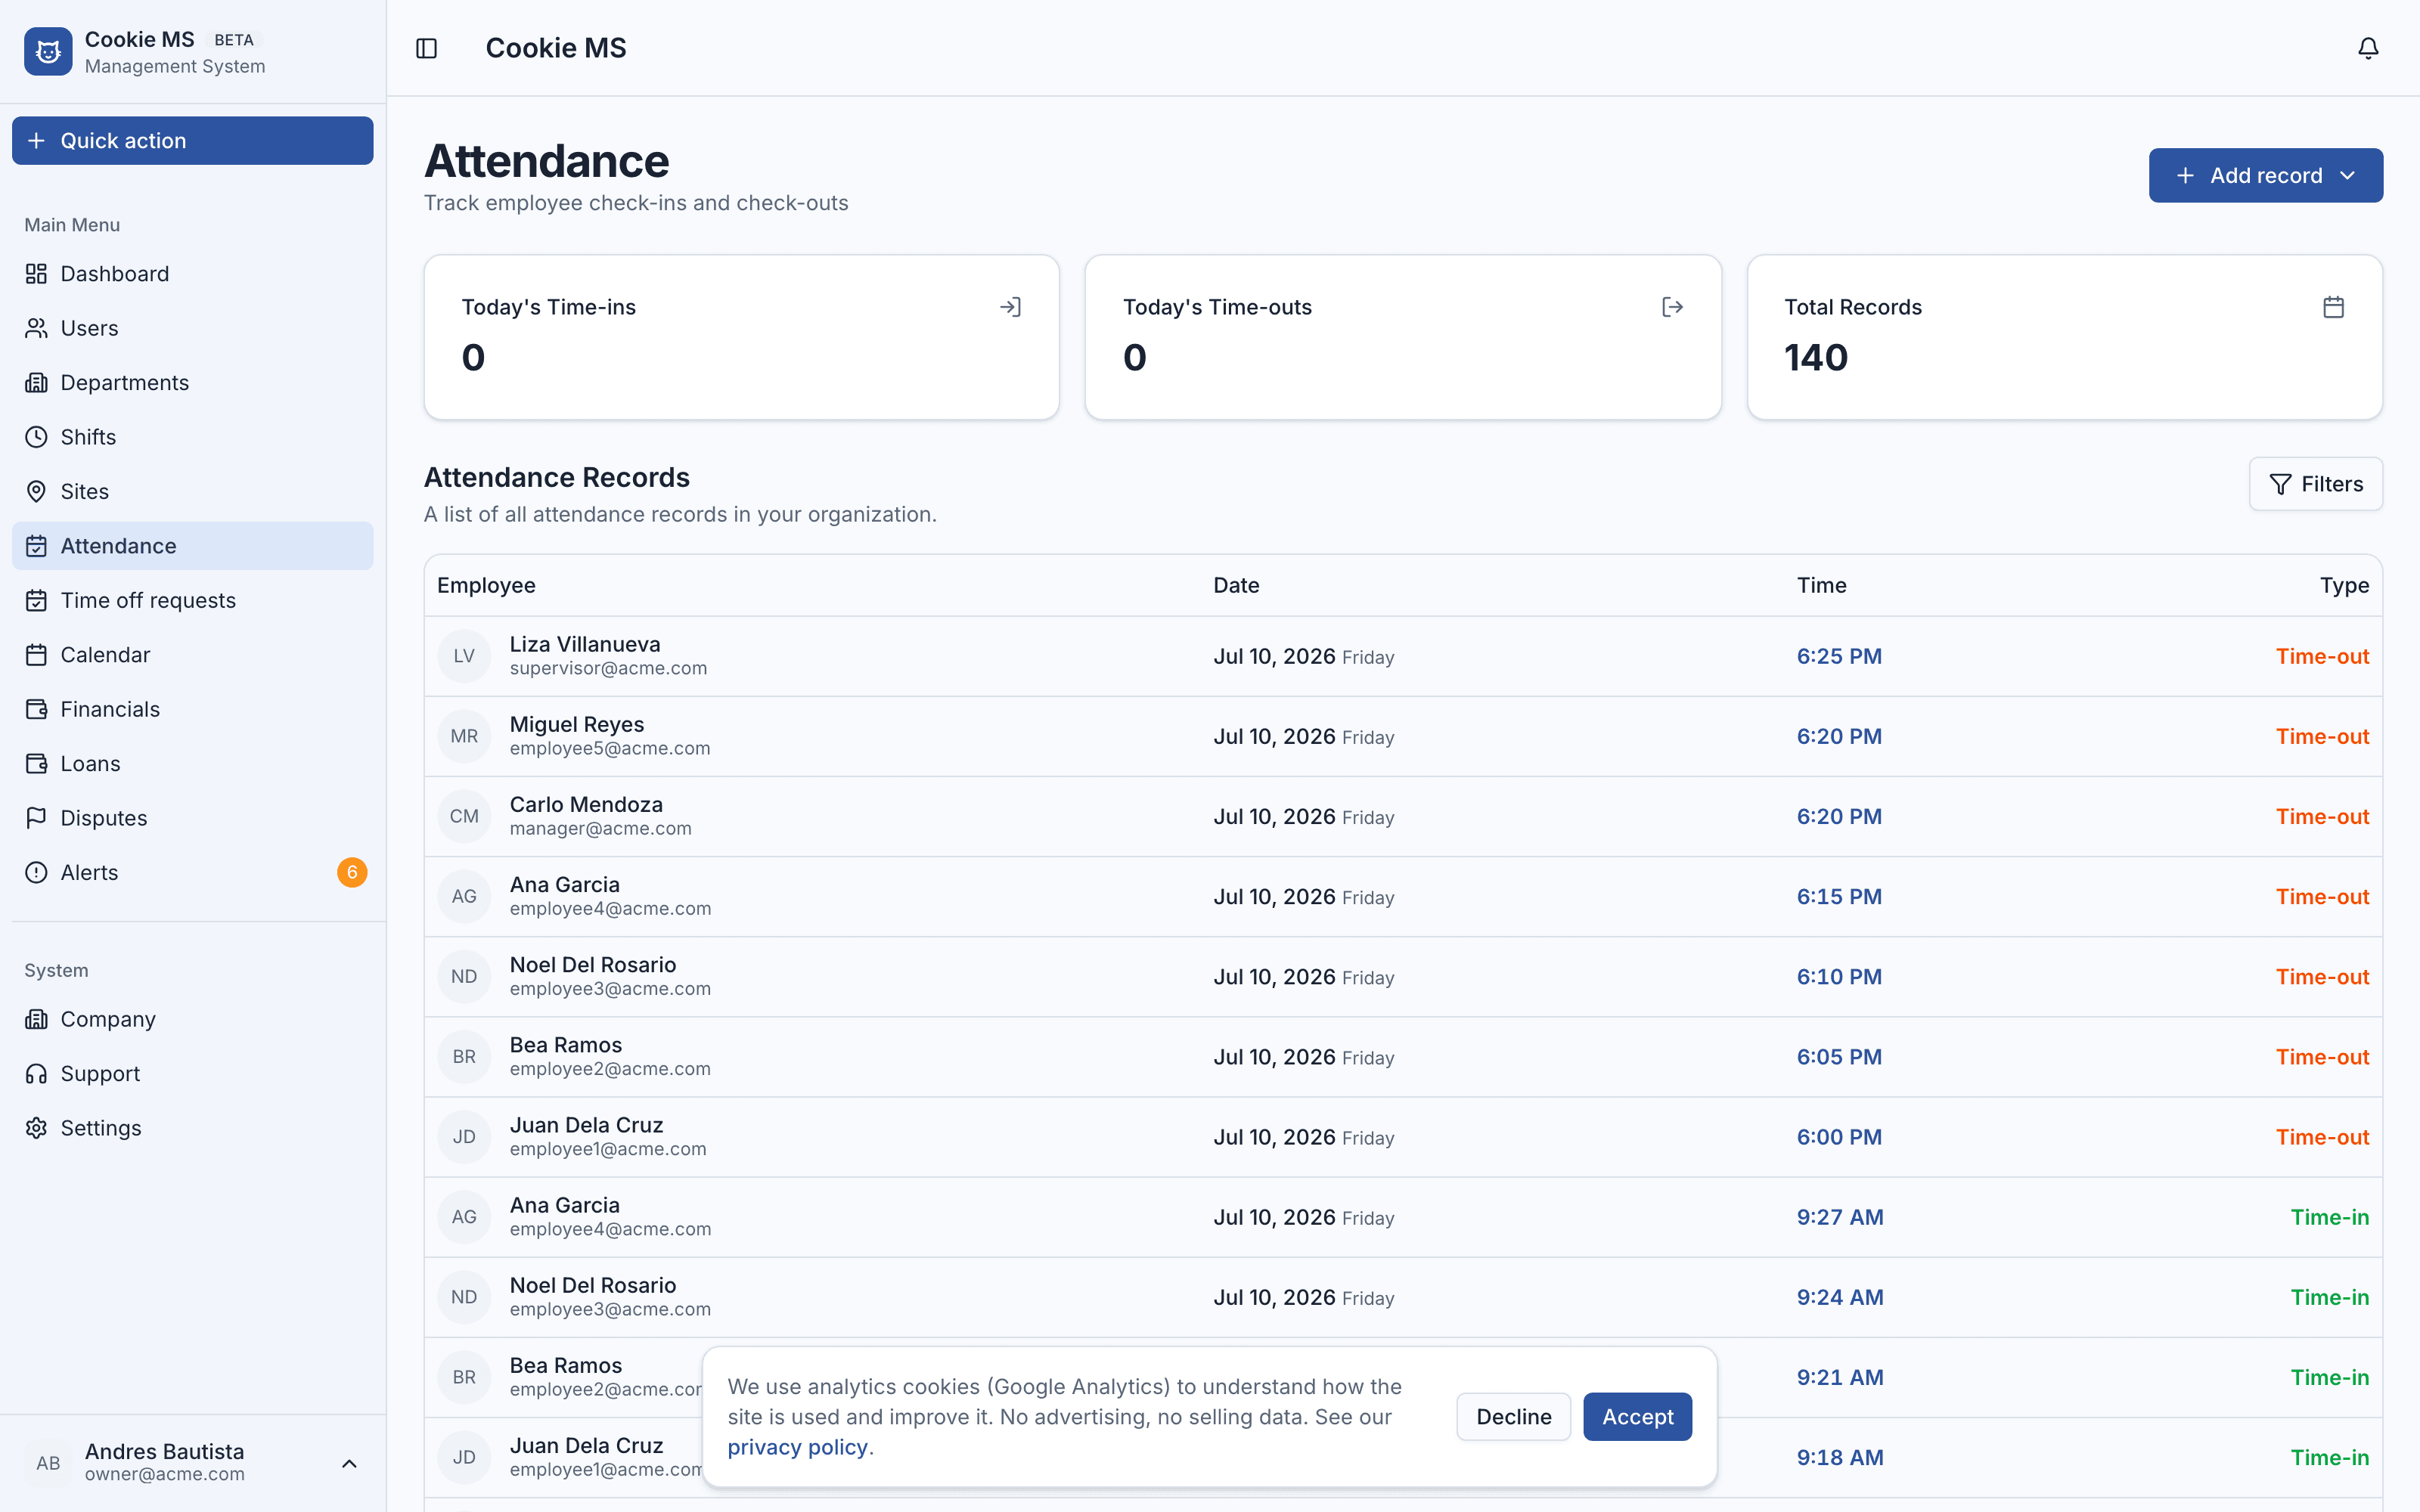The width and height of the screenshot is (2420, 1512).
Task: Click the Date column header
Action: click(x=1236, y=585)
